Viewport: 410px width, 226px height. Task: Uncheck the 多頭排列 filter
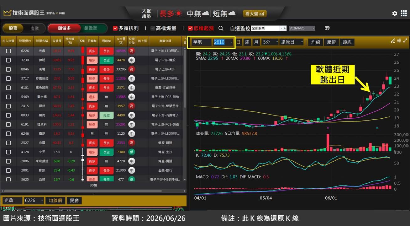[x=115, y=28]
